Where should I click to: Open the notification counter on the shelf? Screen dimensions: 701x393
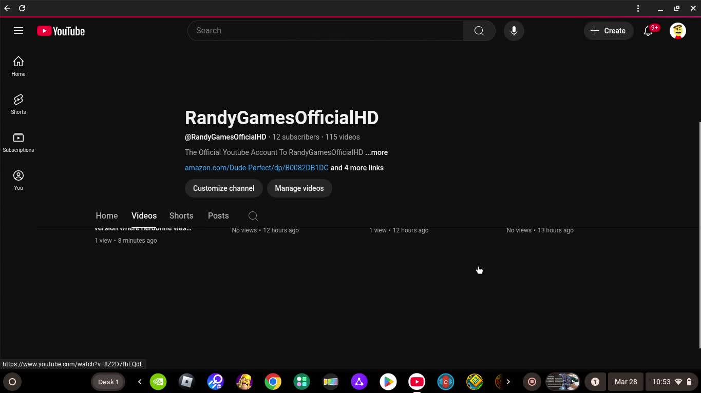[x=595, y=382]
